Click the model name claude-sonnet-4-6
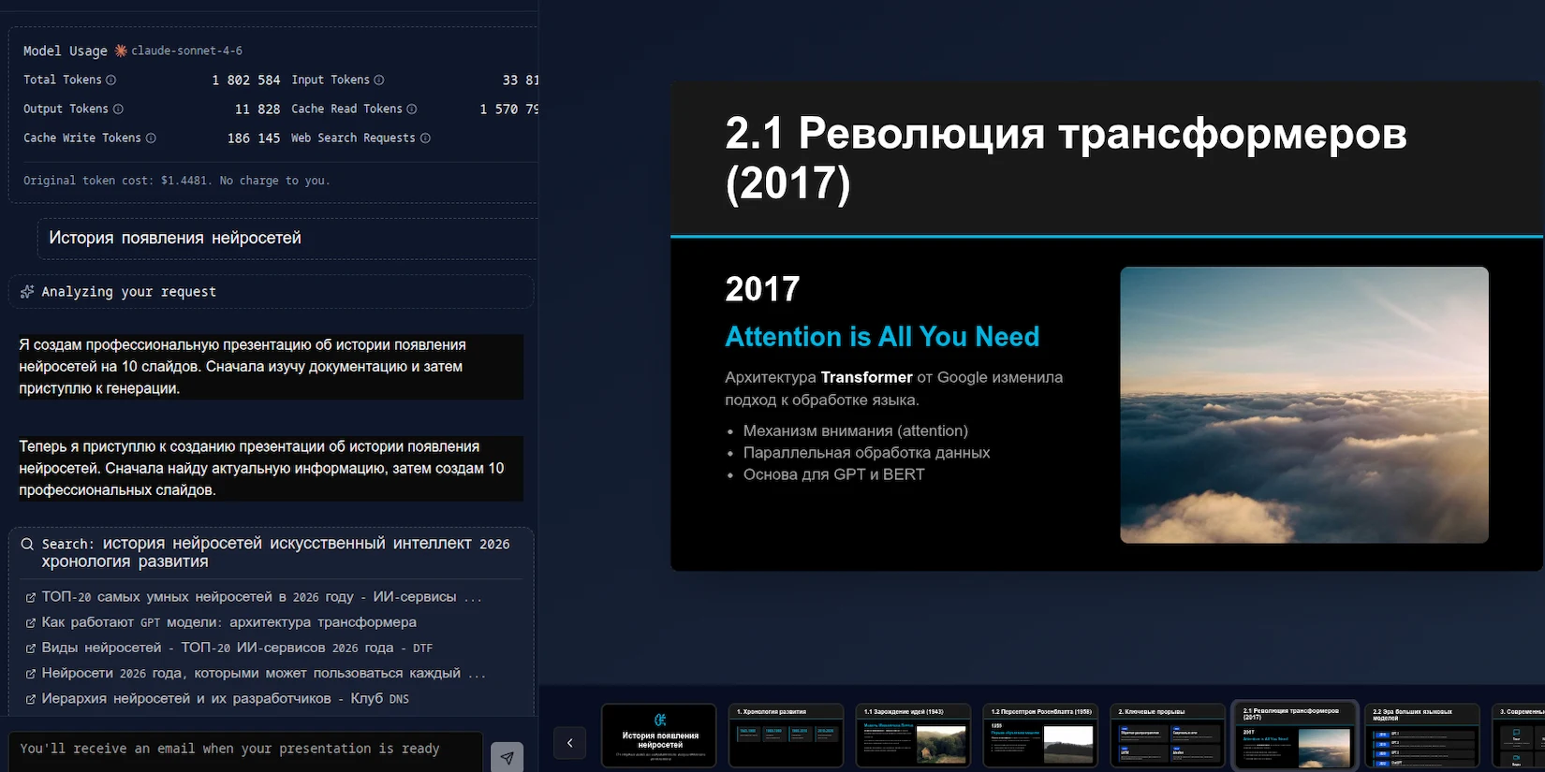This screenshot has width=1545, height=772. [186, 51]
